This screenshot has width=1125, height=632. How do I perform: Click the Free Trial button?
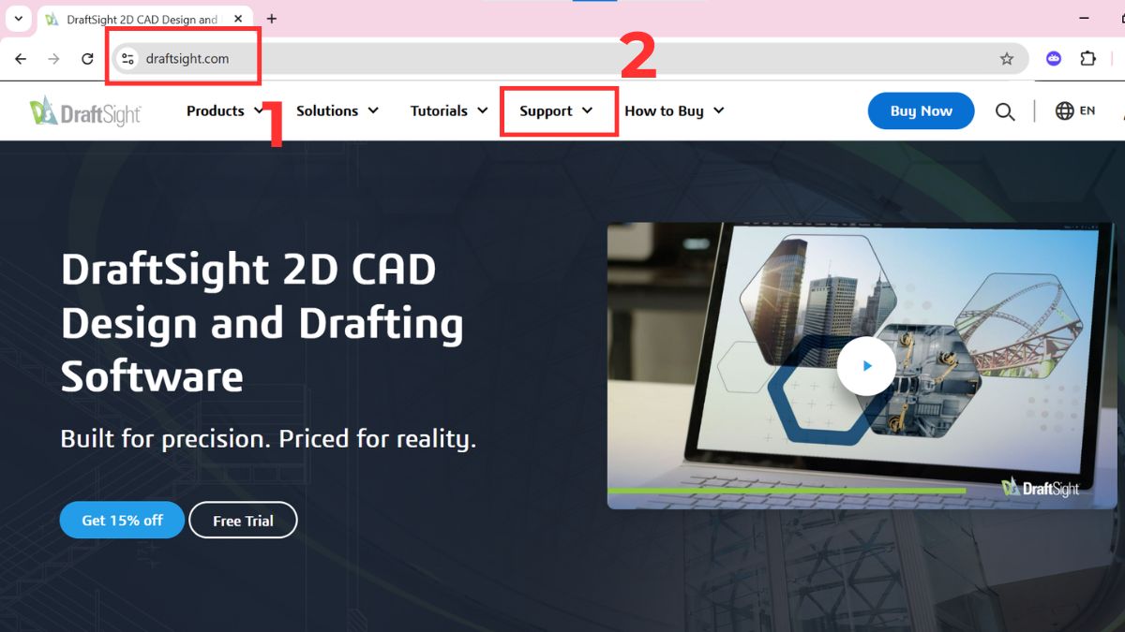pos(243,521)
